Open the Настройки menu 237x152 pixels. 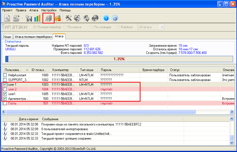click(x=49, y=10)
